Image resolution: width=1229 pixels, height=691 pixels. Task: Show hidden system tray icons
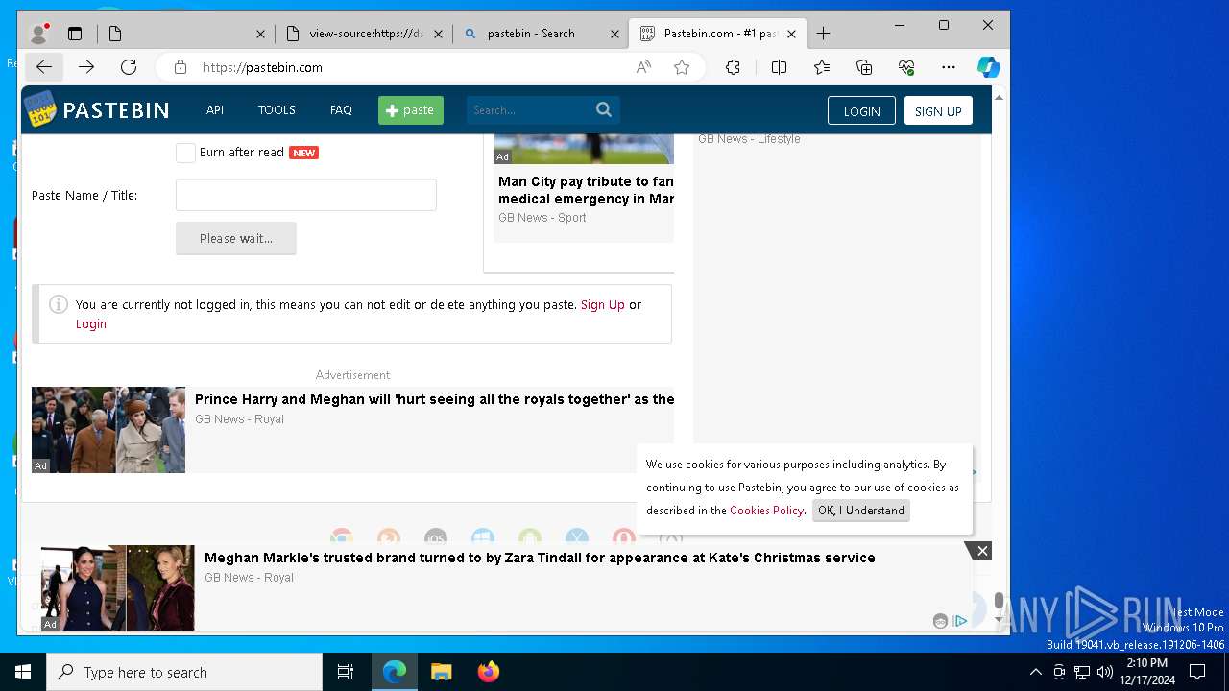(1035, 672)
